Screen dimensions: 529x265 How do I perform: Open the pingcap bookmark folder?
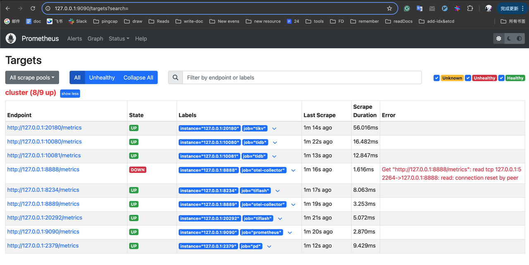pyautogui.click(x=105, y=21)
